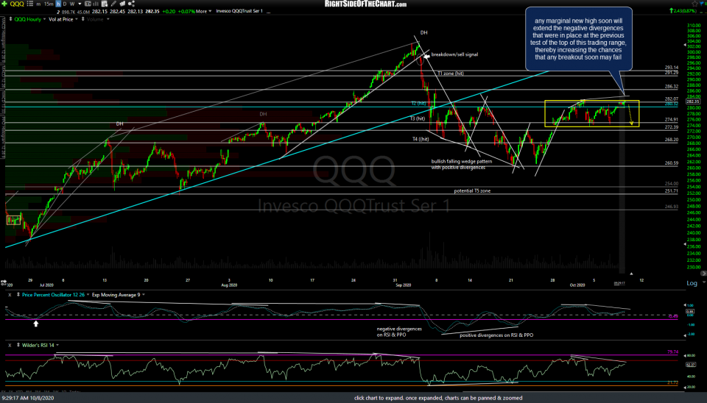Click the share chart icon
Screen dimensions: 707x403
coord(131,4)
